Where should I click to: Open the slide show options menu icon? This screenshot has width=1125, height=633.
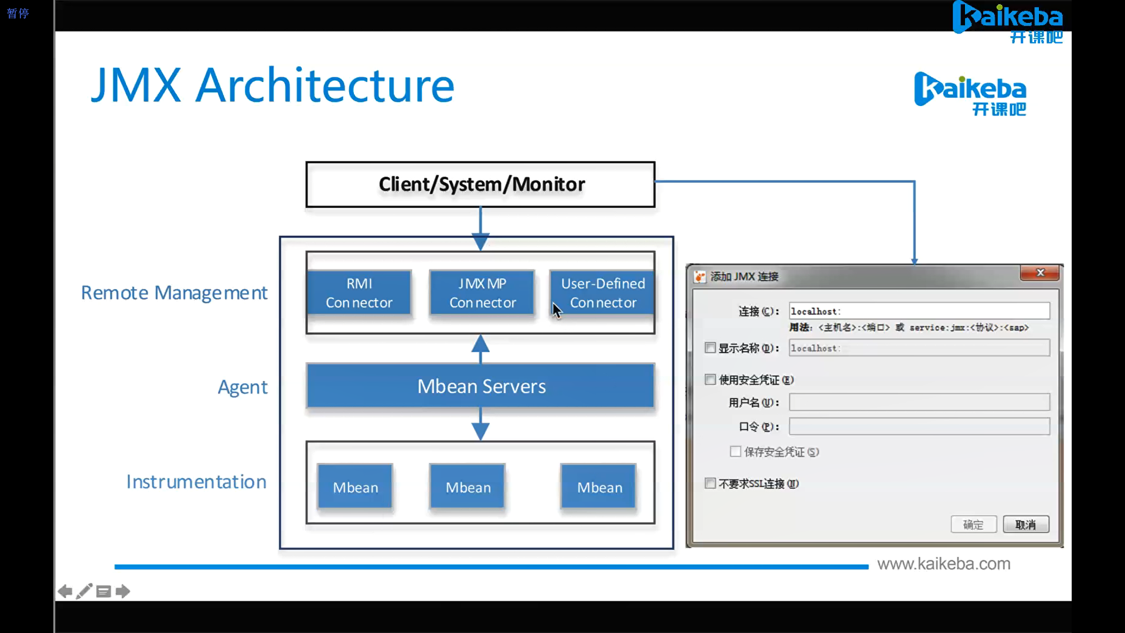point(104,591)
